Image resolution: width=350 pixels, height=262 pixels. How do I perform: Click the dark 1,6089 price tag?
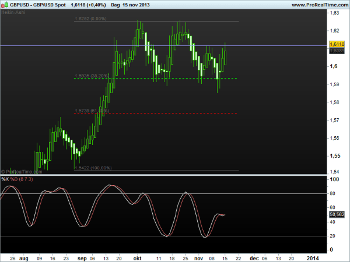click(337, 51)
